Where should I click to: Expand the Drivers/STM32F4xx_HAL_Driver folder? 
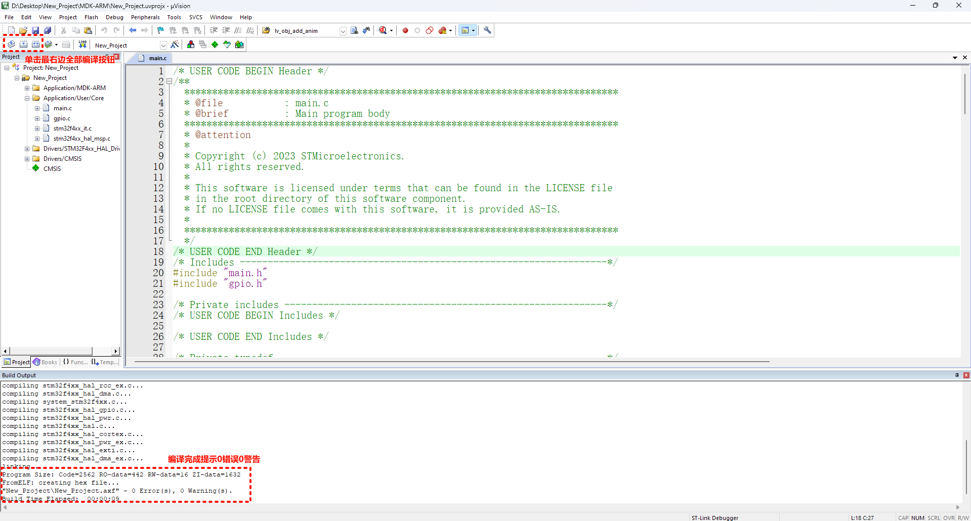[27, 149]
